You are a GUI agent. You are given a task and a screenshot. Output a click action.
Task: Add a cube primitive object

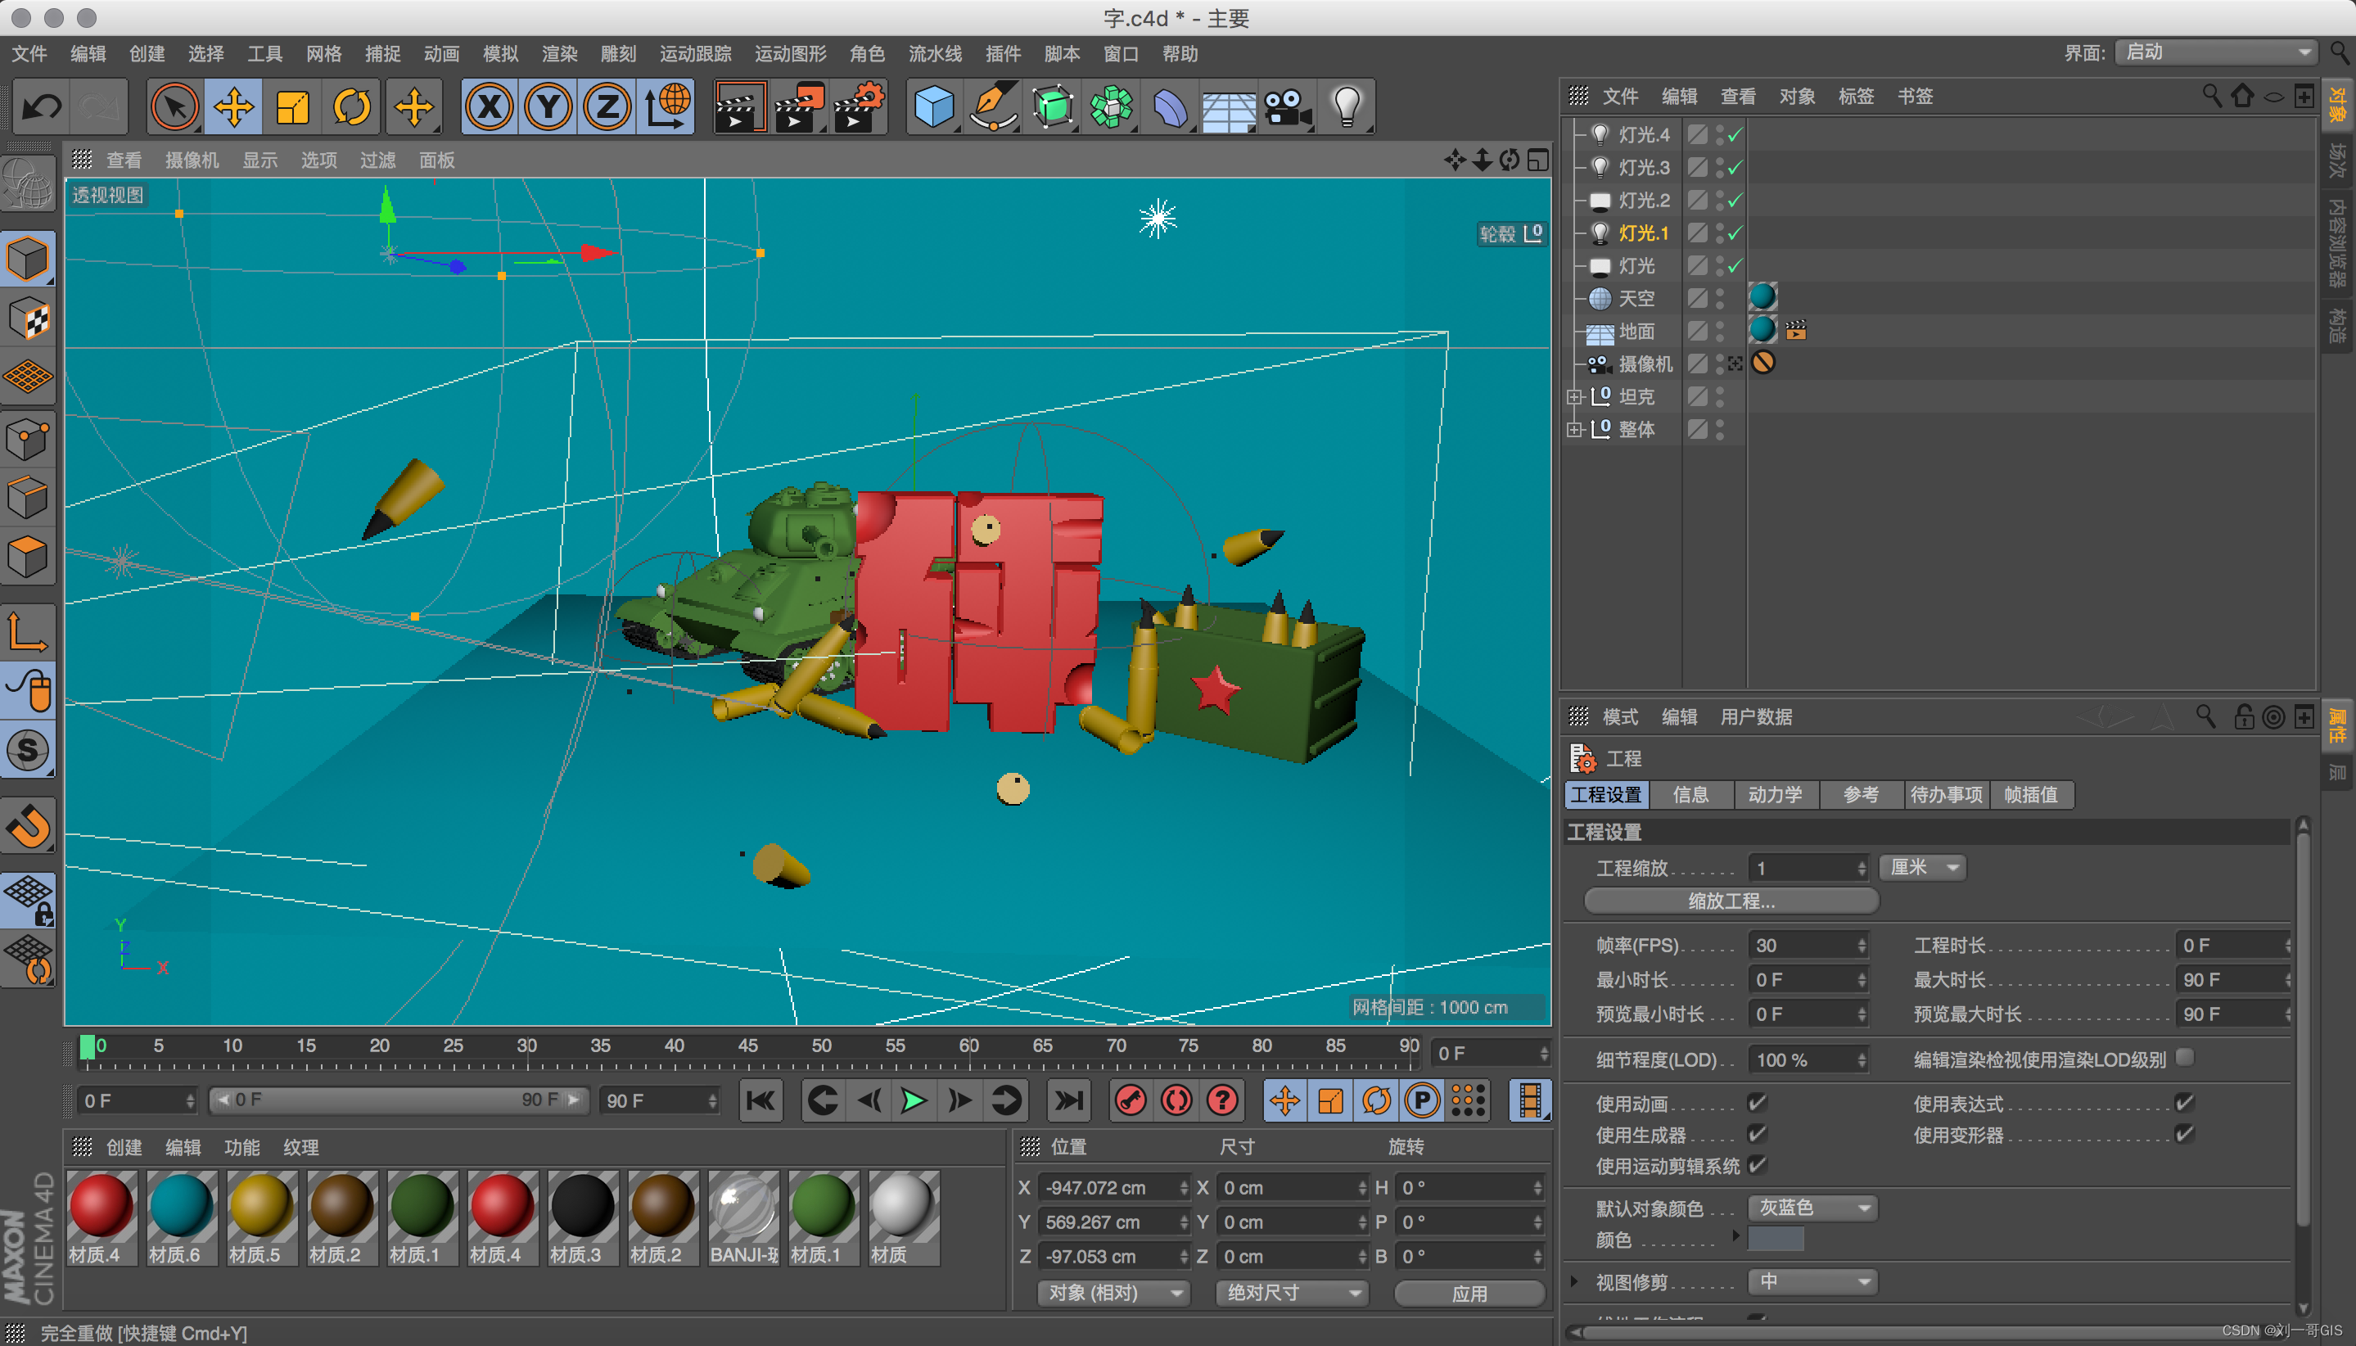(933, 107)
